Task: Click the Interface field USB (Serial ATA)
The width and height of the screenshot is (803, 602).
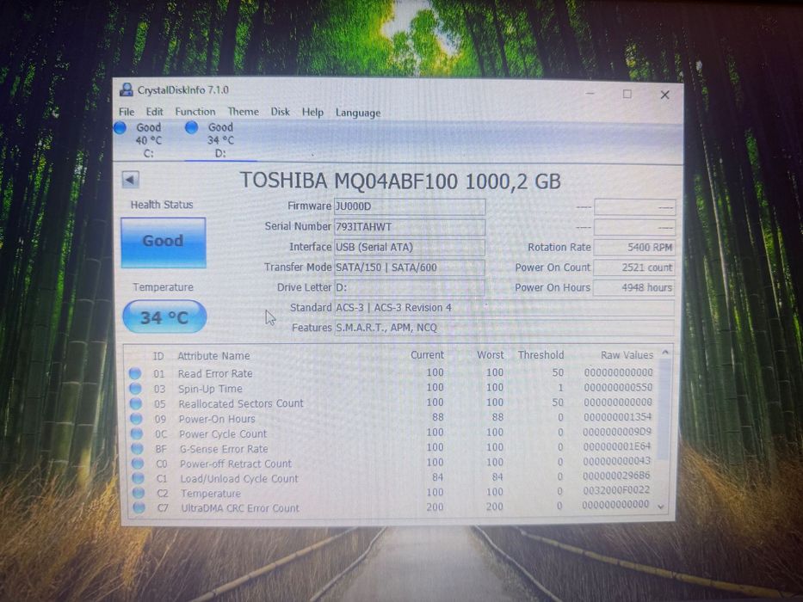Action: pyautogui.click(x=409, y=248)
